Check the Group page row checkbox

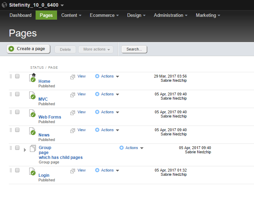click(17, 148)
